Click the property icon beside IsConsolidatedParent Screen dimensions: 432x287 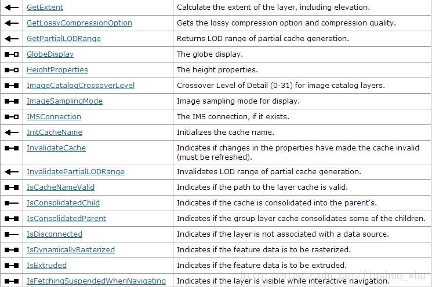[12, 219]
